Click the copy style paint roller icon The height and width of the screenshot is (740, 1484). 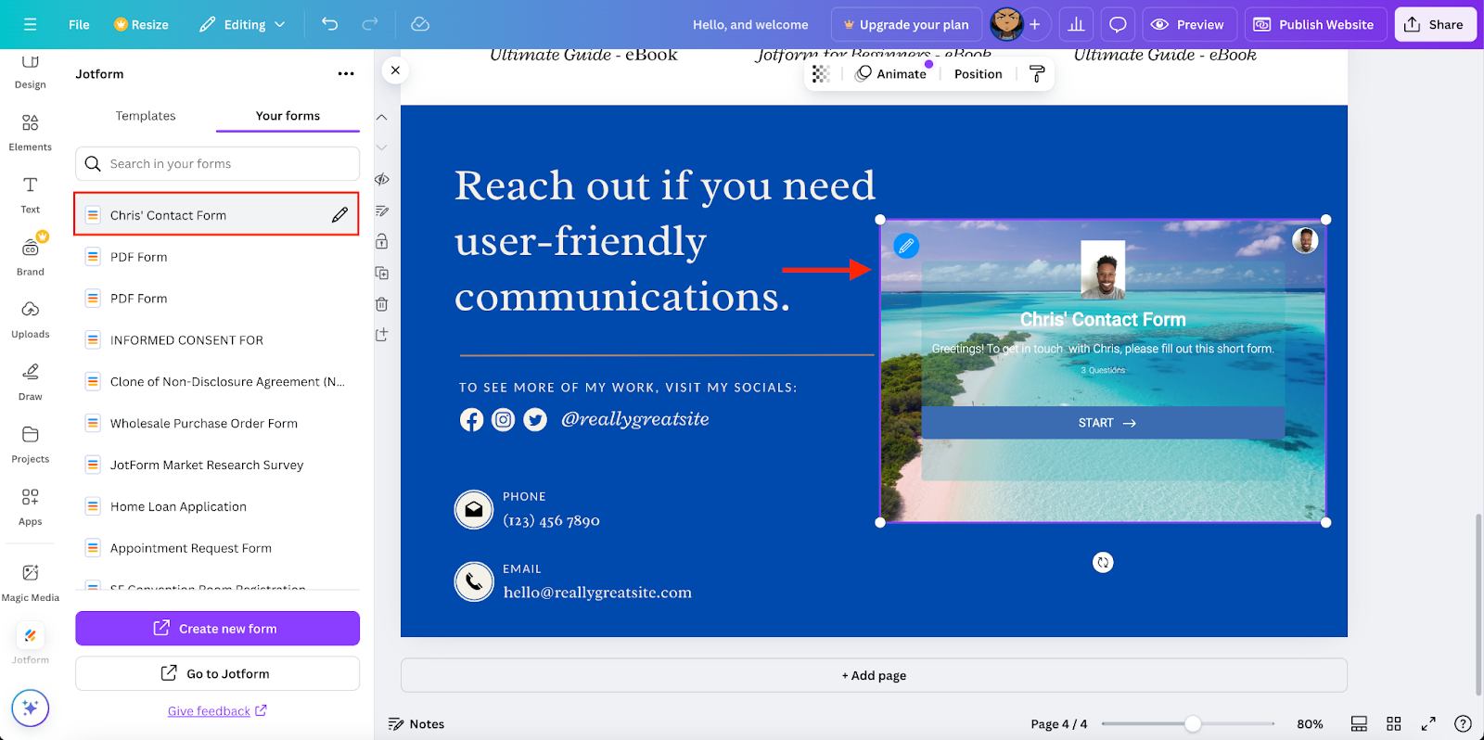click(x=1037, y=74)
